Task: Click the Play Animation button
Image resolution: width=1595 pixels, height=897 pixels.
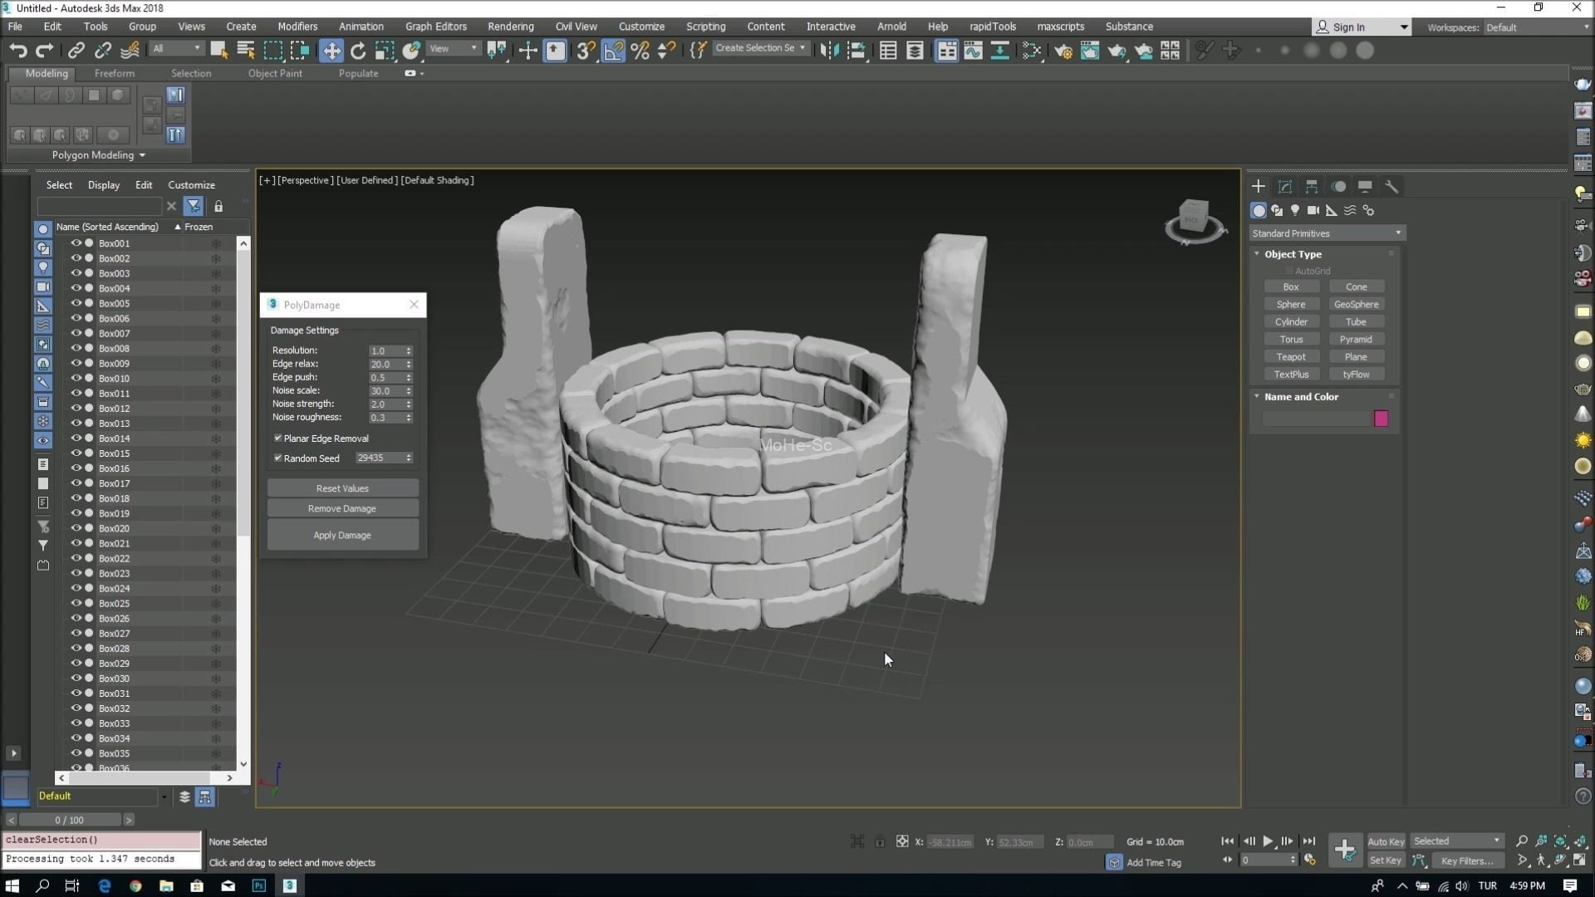Action: pos(1268,841)
